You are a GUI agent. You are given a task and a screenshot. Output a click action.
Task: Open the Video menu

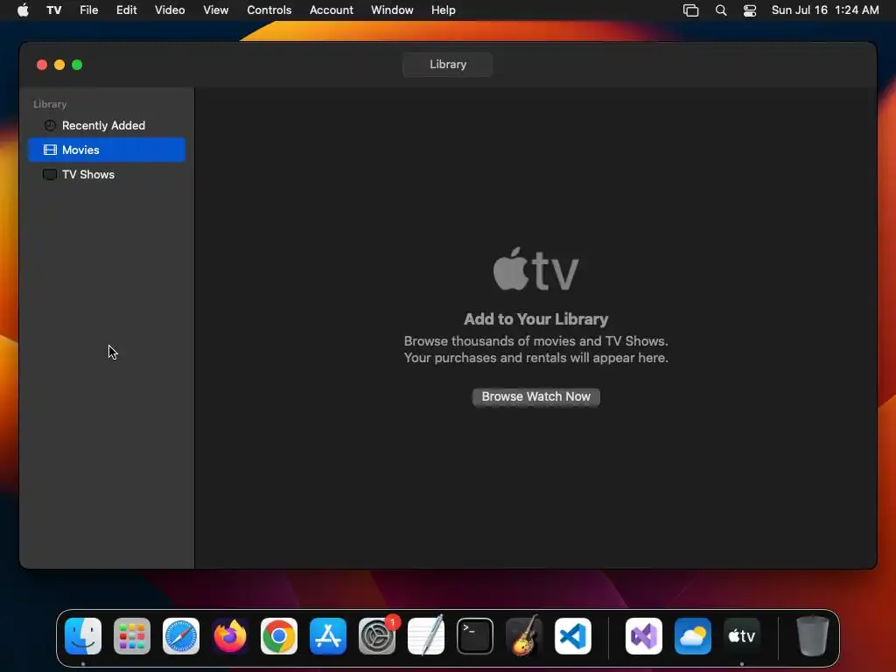pyautogui.click(x=170, y=10)
